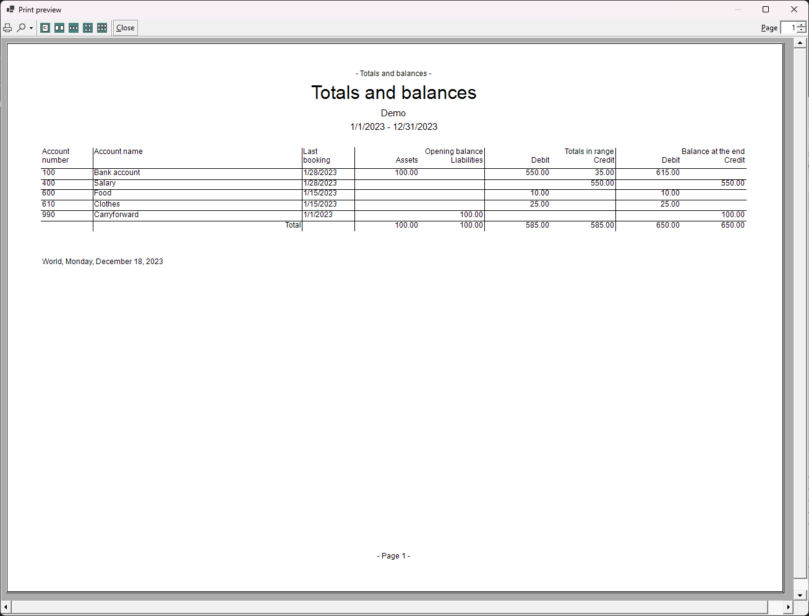The height and width of the screenshot is (616, 809).
Task: Click the 'Salary' account name
Action: pyautogui.click(x=105, y=183)
